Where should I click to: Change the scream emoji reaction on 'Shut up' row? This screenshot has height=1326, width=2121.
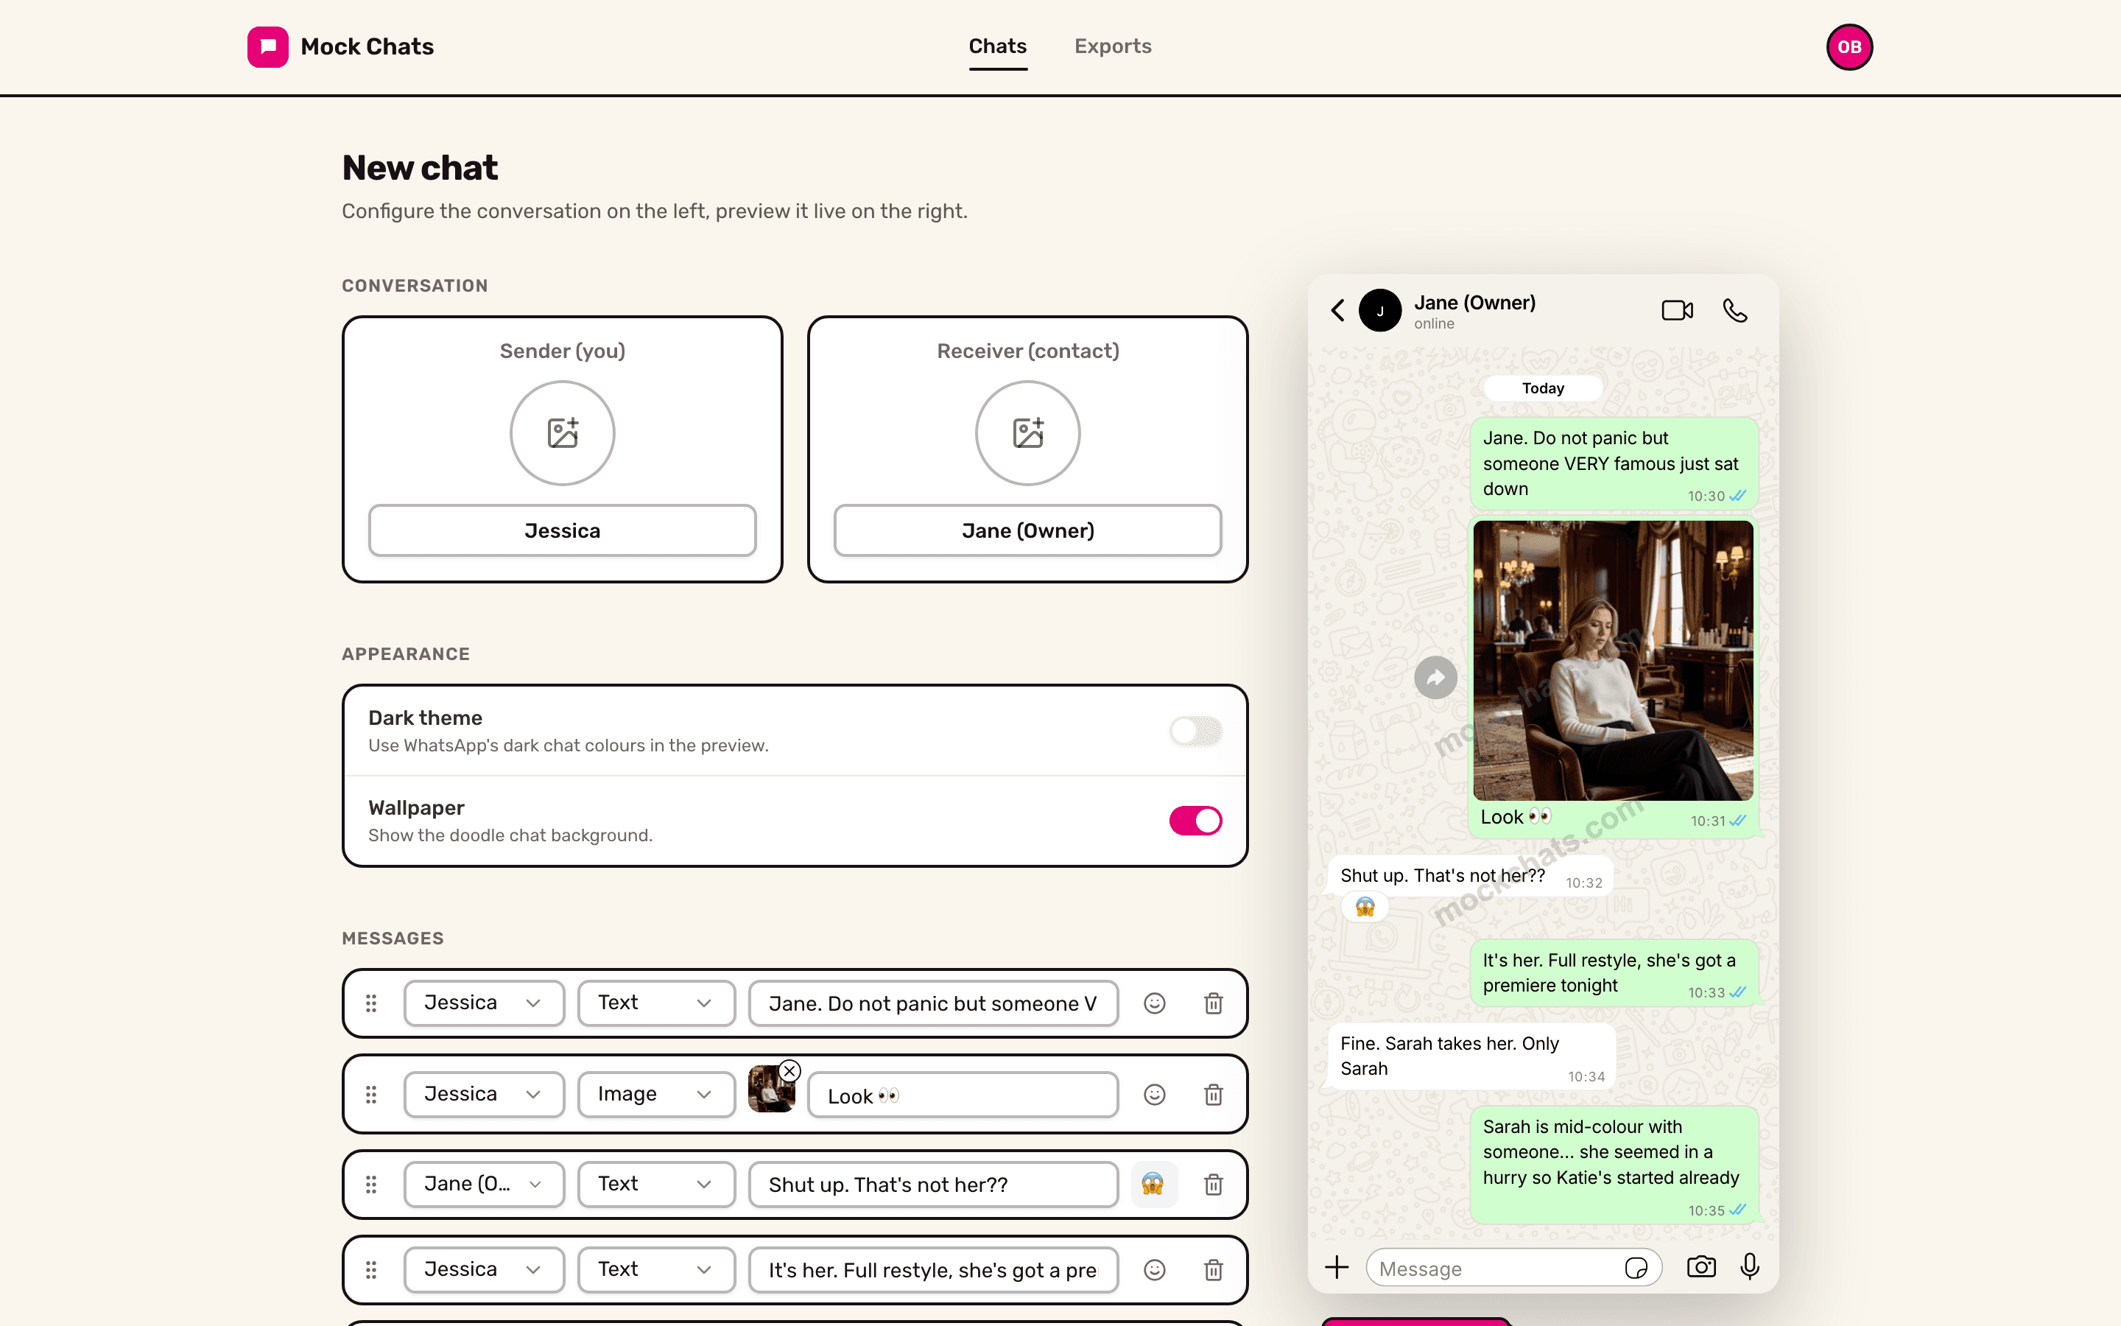(1153, 1185)
